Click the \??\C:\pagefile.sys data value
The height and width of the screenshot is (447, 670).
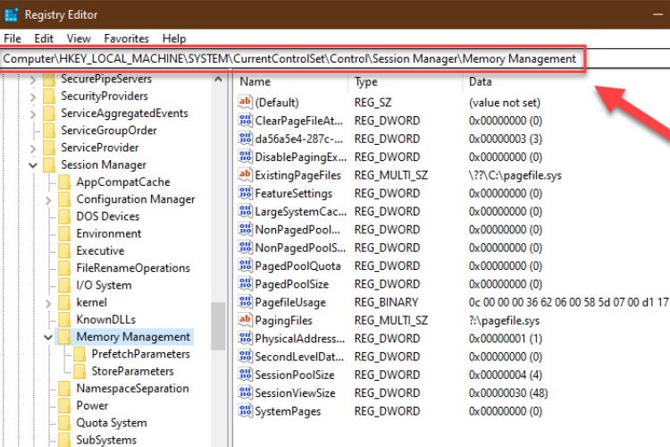point(515,175)
